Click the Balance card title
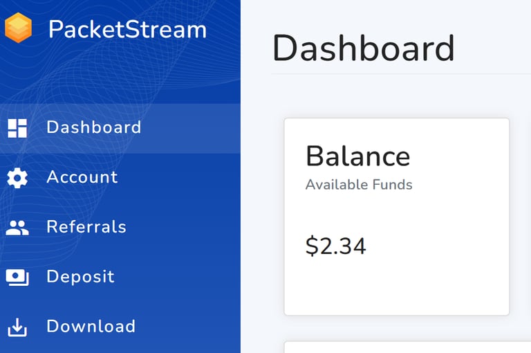This screenshot has width=531, height=353. coord(358,156)
